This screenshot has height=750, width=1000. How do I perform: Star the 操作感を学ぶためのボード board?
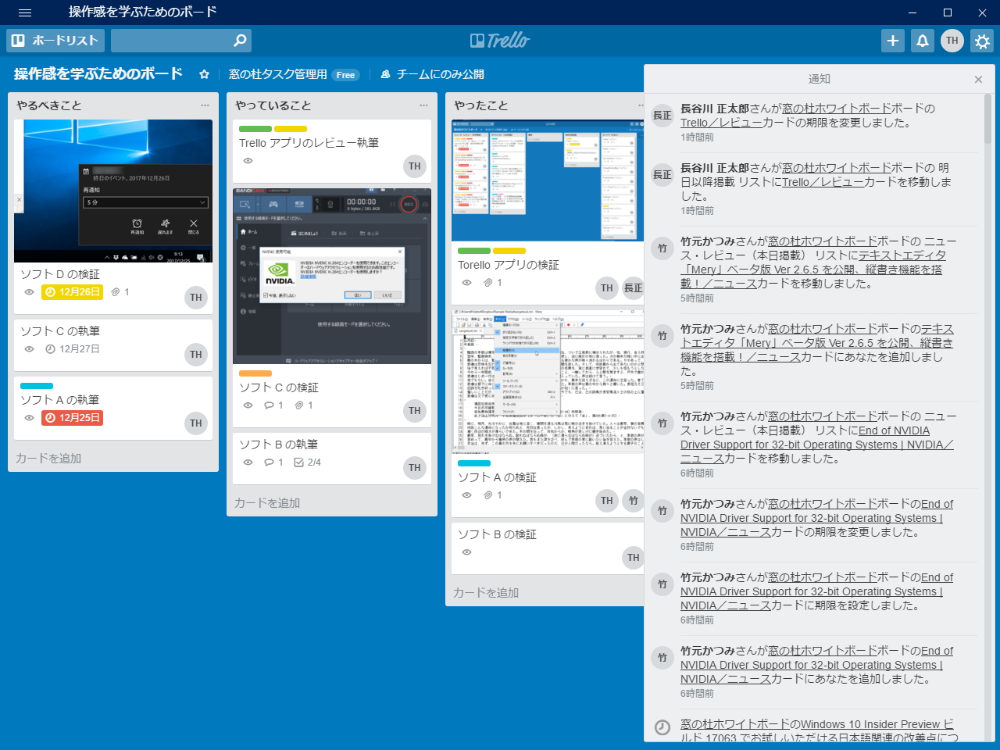coord(203,74)
